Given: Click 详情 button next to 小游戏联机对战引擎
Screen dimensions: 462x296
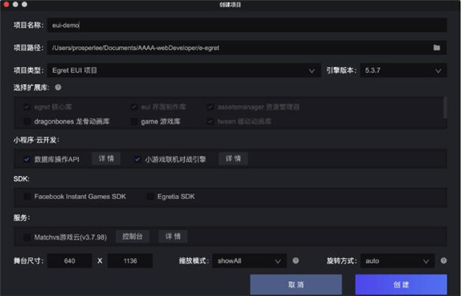Looking at the screenshot, I should click(233, 159).
